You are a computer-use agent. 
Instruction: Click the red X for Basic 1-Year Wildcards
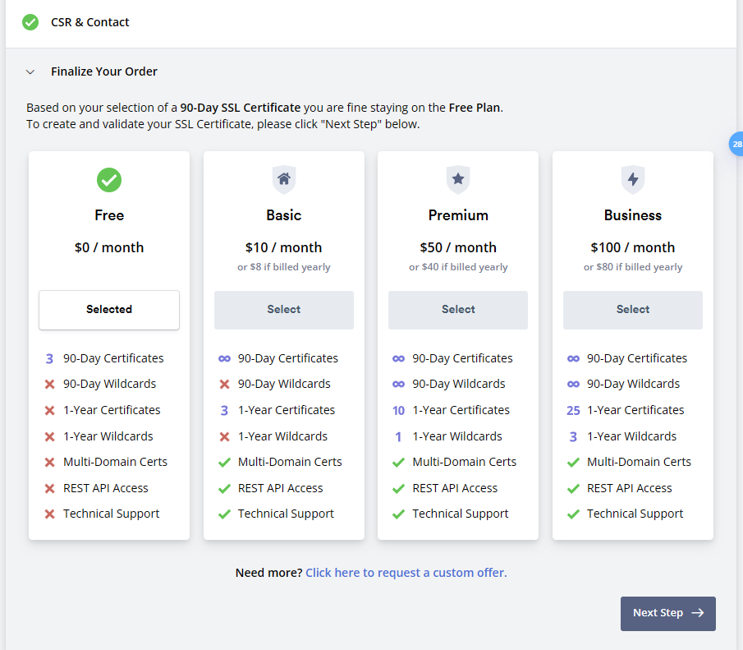tap(225, 436)
